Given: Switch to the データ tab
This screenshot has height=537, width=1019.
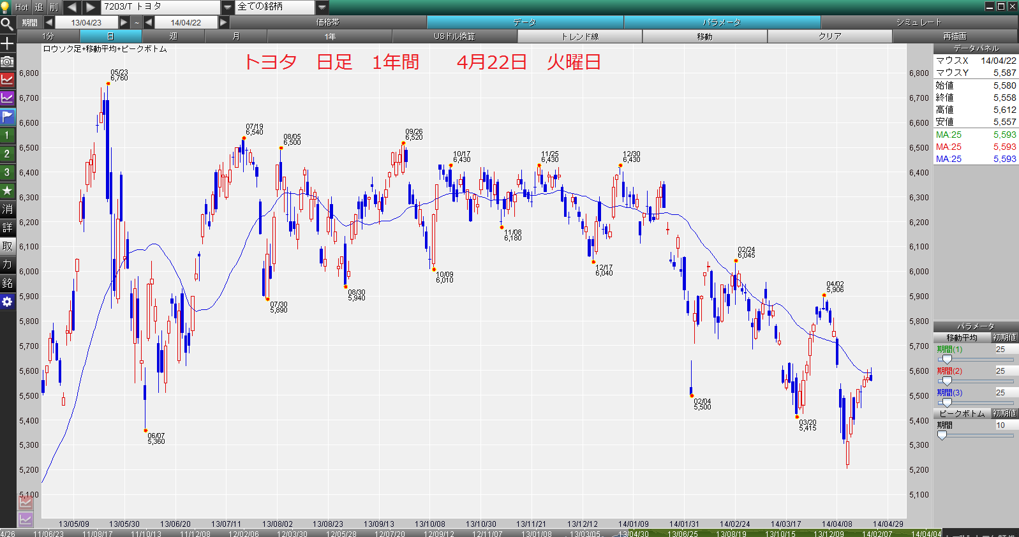Looking at the screenshot, I should point(525,22).
